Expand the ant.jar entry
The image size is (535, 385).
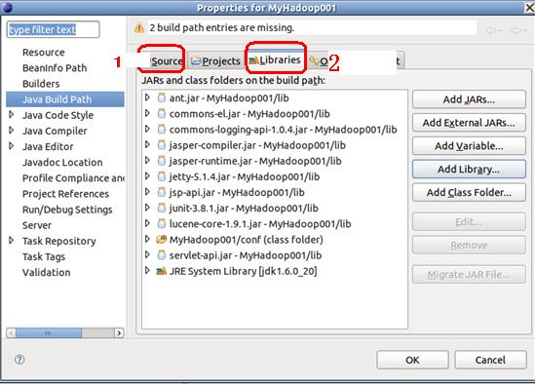coord(147,97)
